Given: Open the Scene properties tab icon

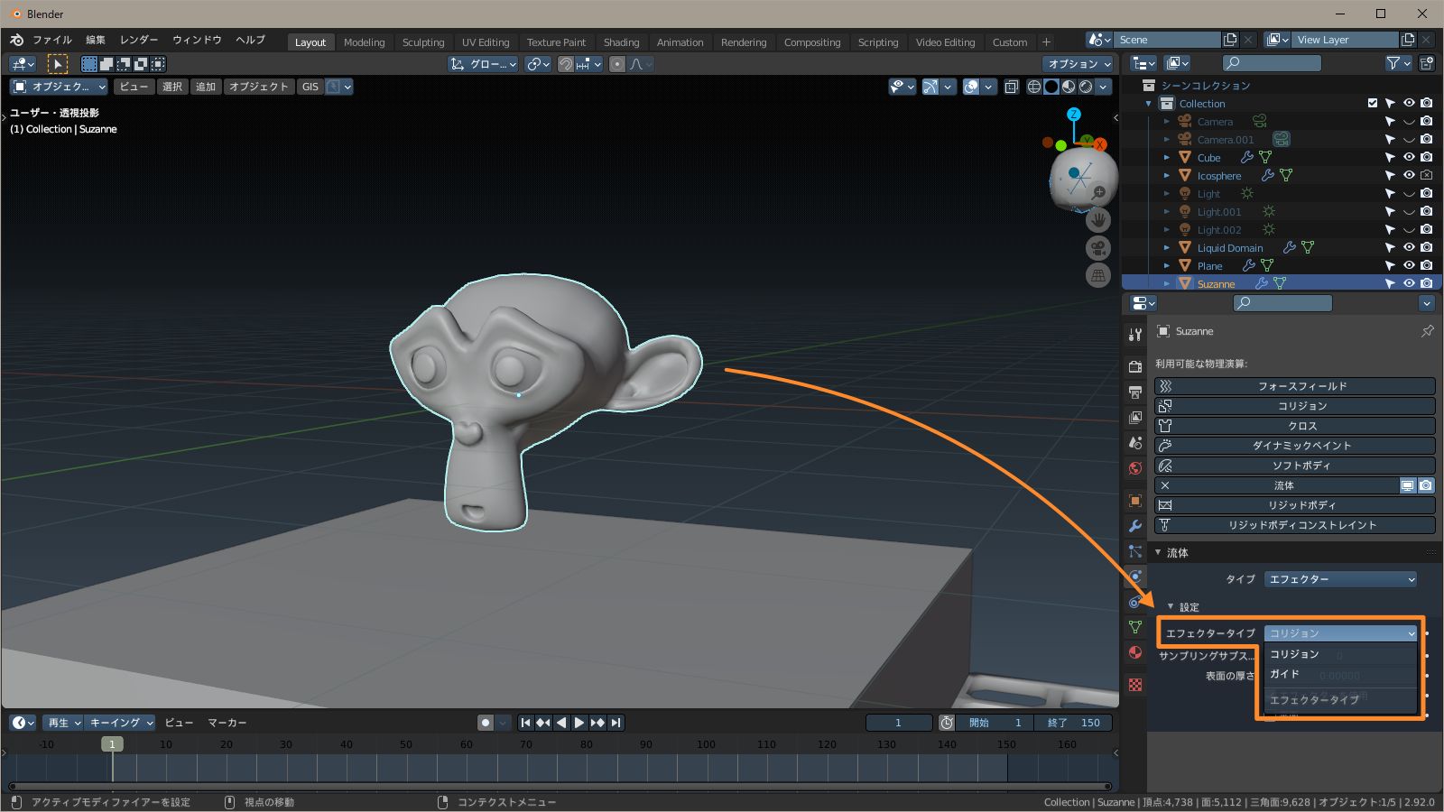Looking at the screenshot, I should 1135,443.
